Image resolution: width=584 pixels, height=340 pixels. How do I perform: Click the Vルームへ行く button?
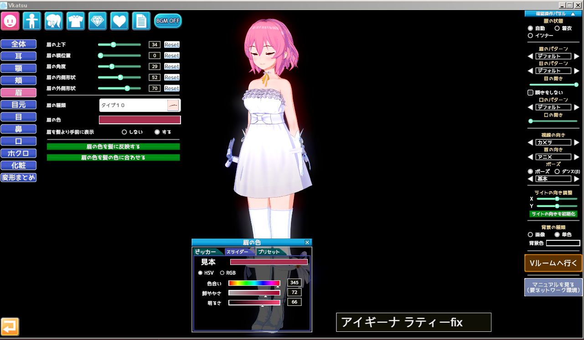553,263
